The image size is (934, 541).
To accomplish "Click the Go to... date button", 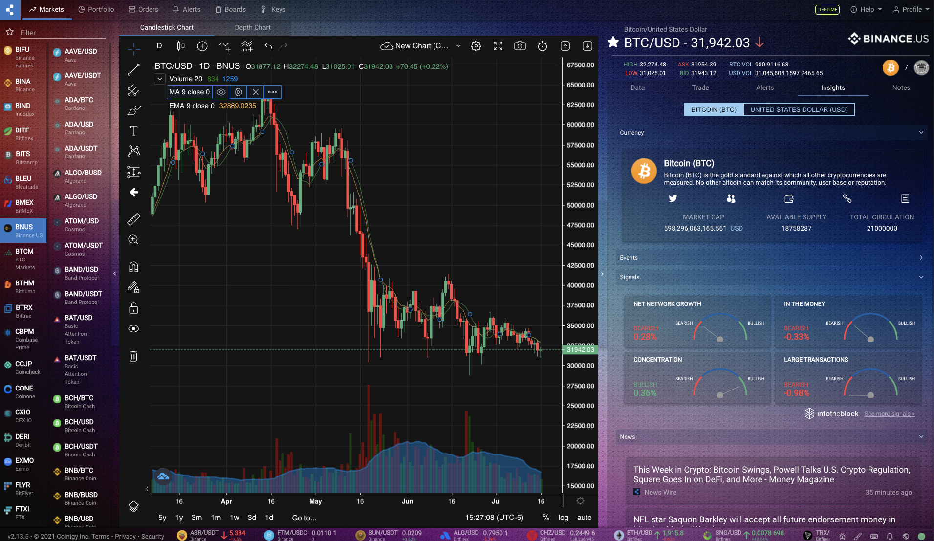I will point(304,518).
